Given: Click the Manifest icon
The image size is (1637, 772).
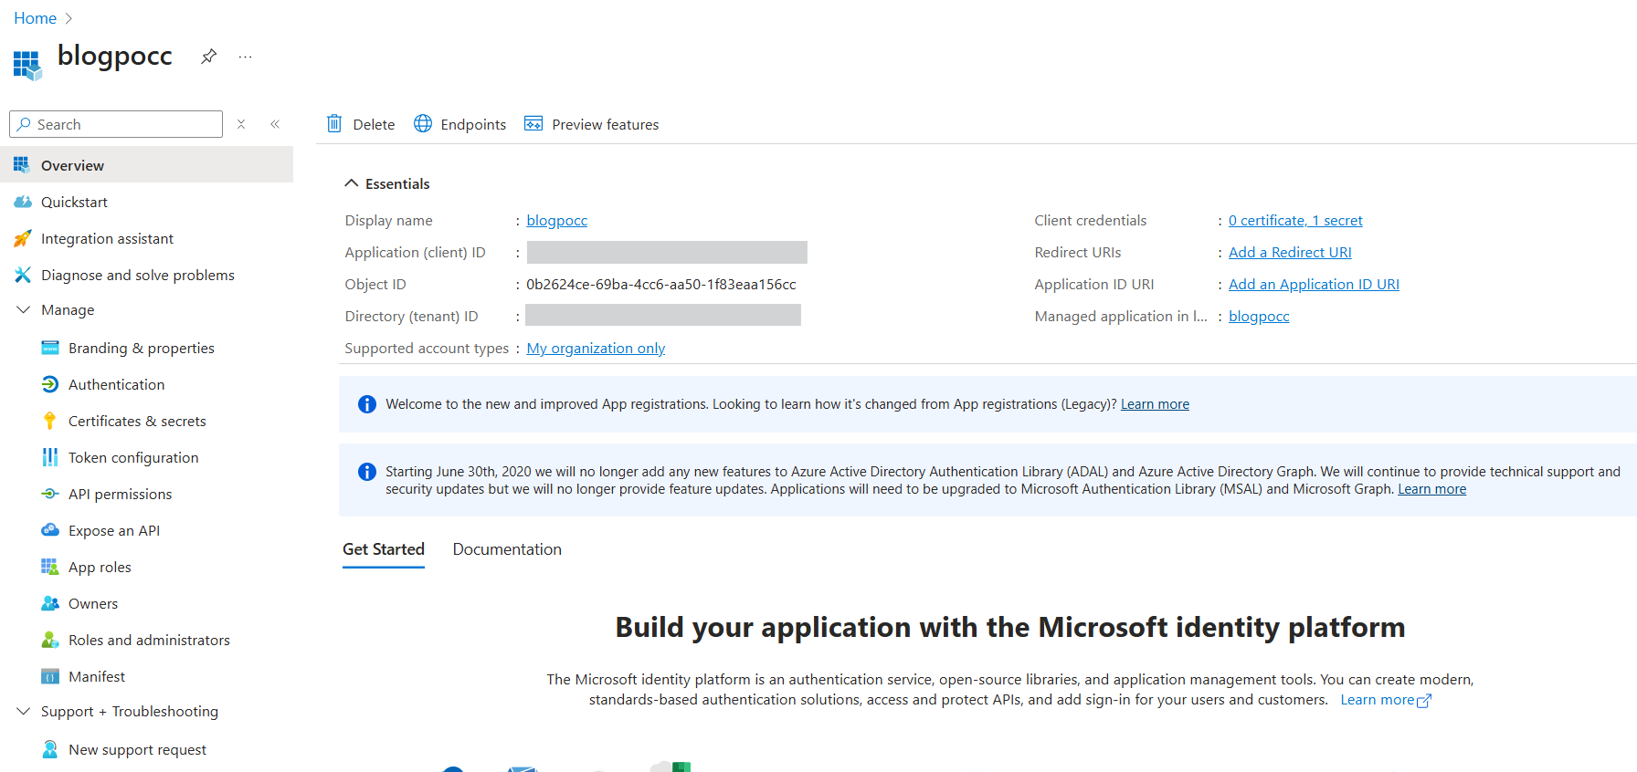Looking at the screenshot, I should (x=50, y=676).
